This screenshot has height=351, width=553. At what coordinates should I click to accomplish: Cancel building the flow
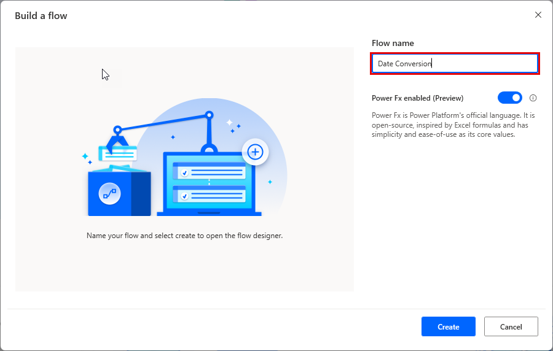click(511, 326)
